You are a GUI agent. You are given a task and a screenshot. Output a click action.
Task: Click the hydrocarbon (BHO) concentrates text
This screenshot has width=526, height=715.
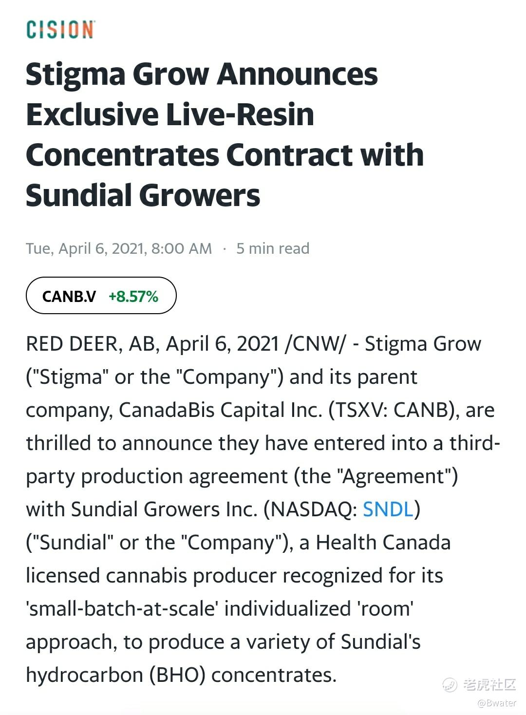tap(181, 675)
